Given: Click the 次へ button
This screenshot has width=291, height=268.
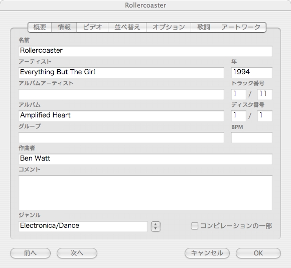Looking at the screenshot, I should point(77,253).
